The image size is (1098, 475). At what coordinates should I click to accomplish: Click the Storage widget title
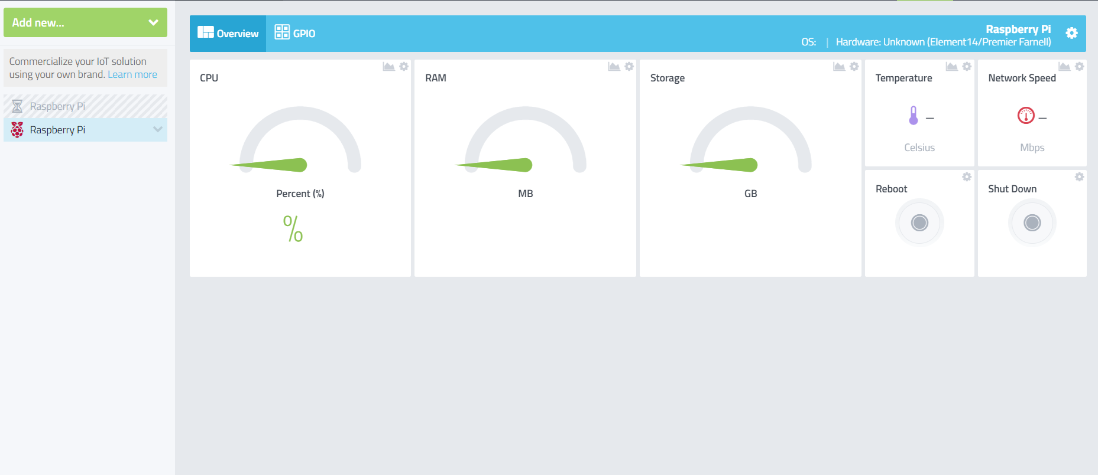[668, 78]
